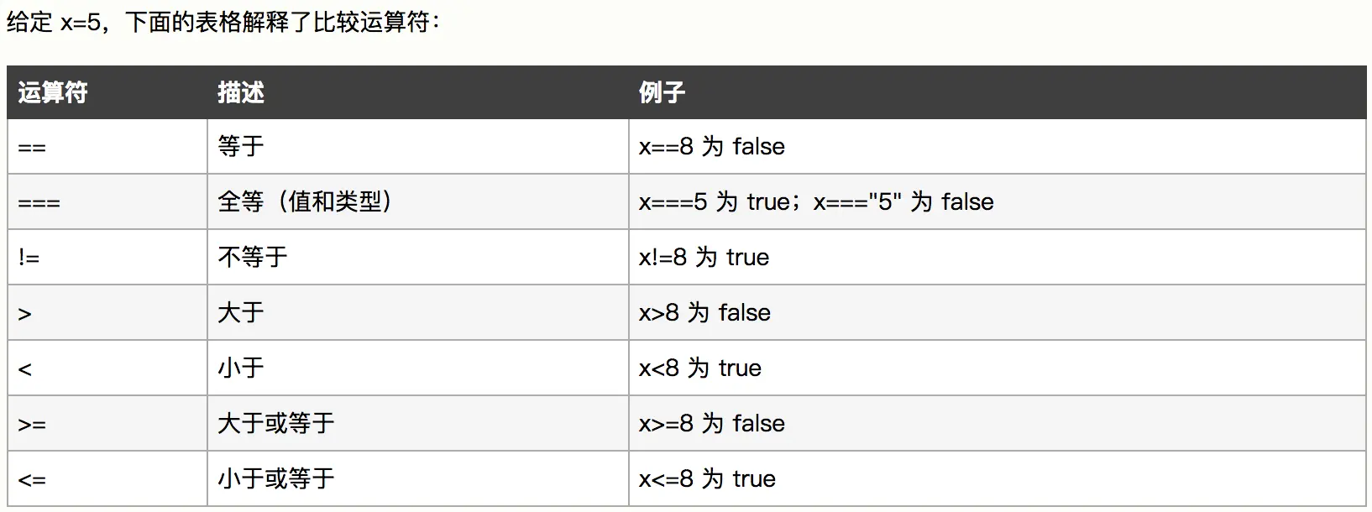Click the 小于或等于 description cell
The image size is (1372, 512).
(x=276, y=478)
